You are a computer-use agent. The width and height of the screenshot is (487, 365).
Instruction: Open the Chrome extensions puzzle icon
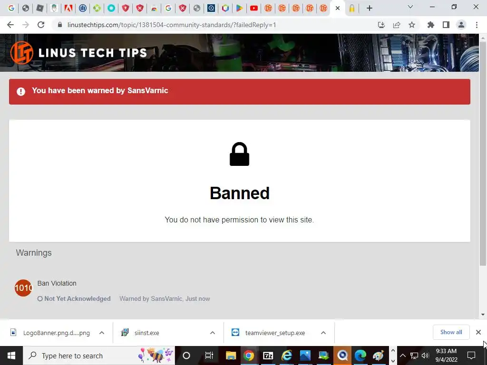pyautogui.click(x=431, y=25)
